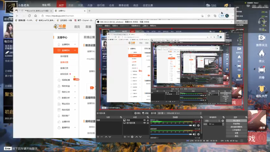Click the OBS 设置 button
This screenshot has width=270, height=152.
tap(237, 133)
